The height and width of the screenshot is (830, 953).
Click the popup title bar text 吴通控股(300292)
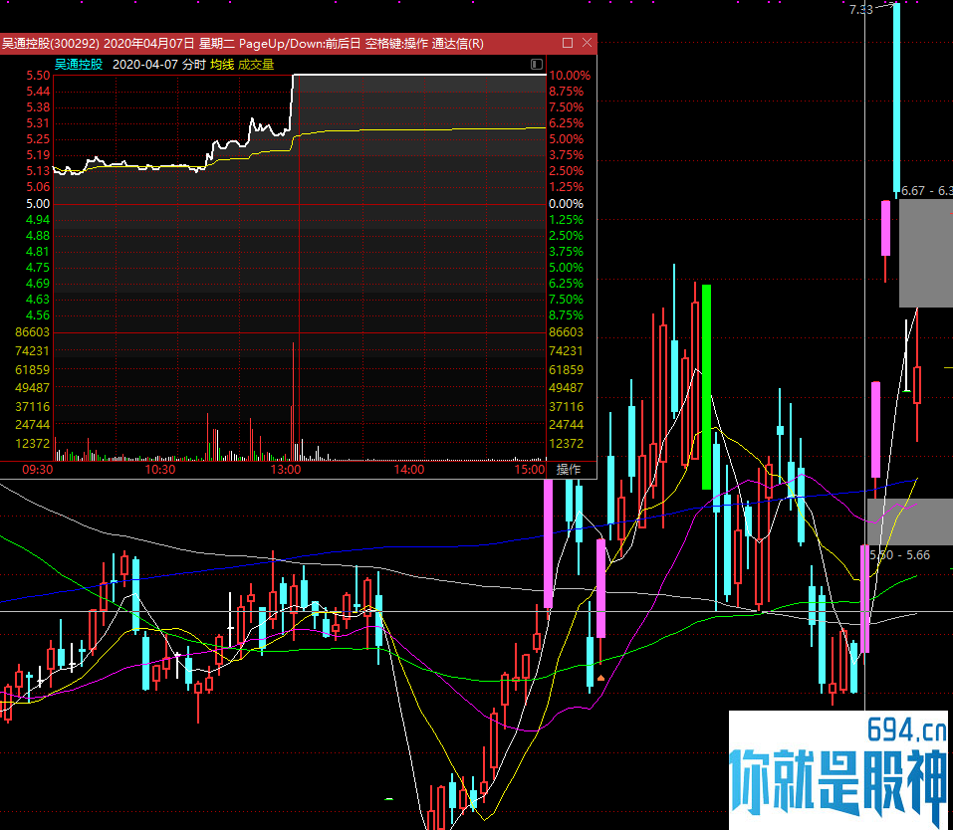(51, 43)
